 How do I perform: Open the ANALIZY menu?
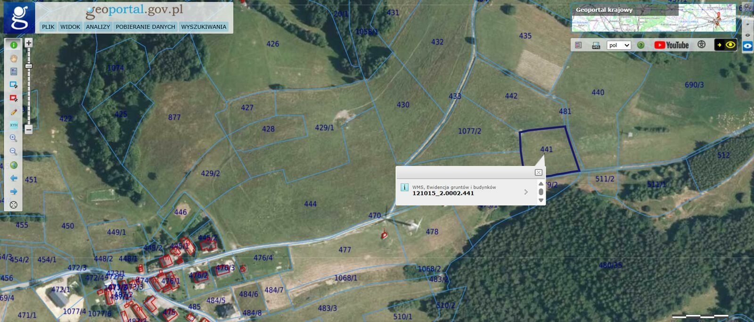tap(98, 27)
